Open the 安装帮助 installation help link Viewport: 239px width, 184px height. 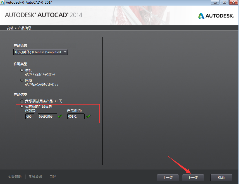tap(15, 177)
